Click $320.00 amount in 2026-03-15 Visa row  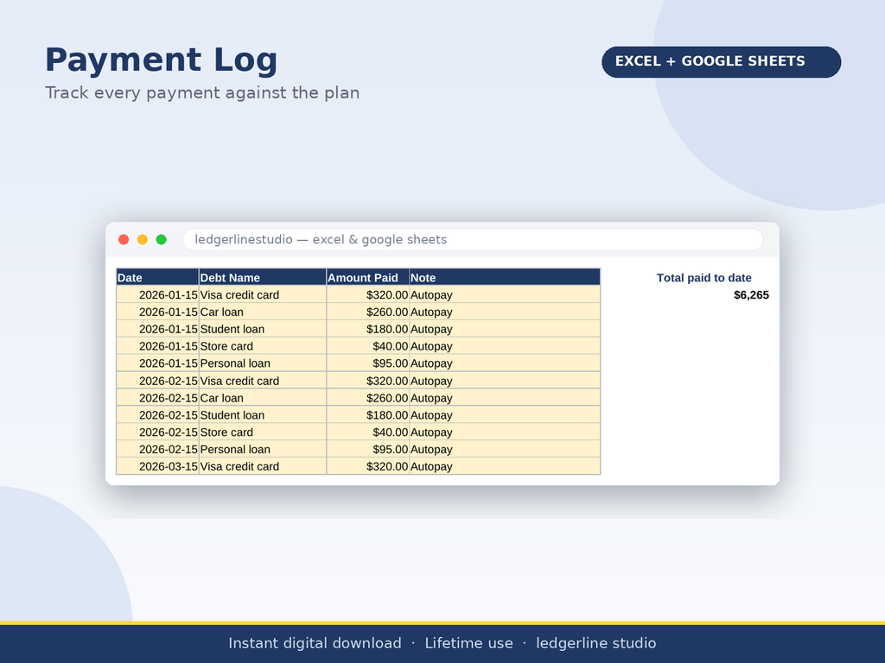click(368, 467)
